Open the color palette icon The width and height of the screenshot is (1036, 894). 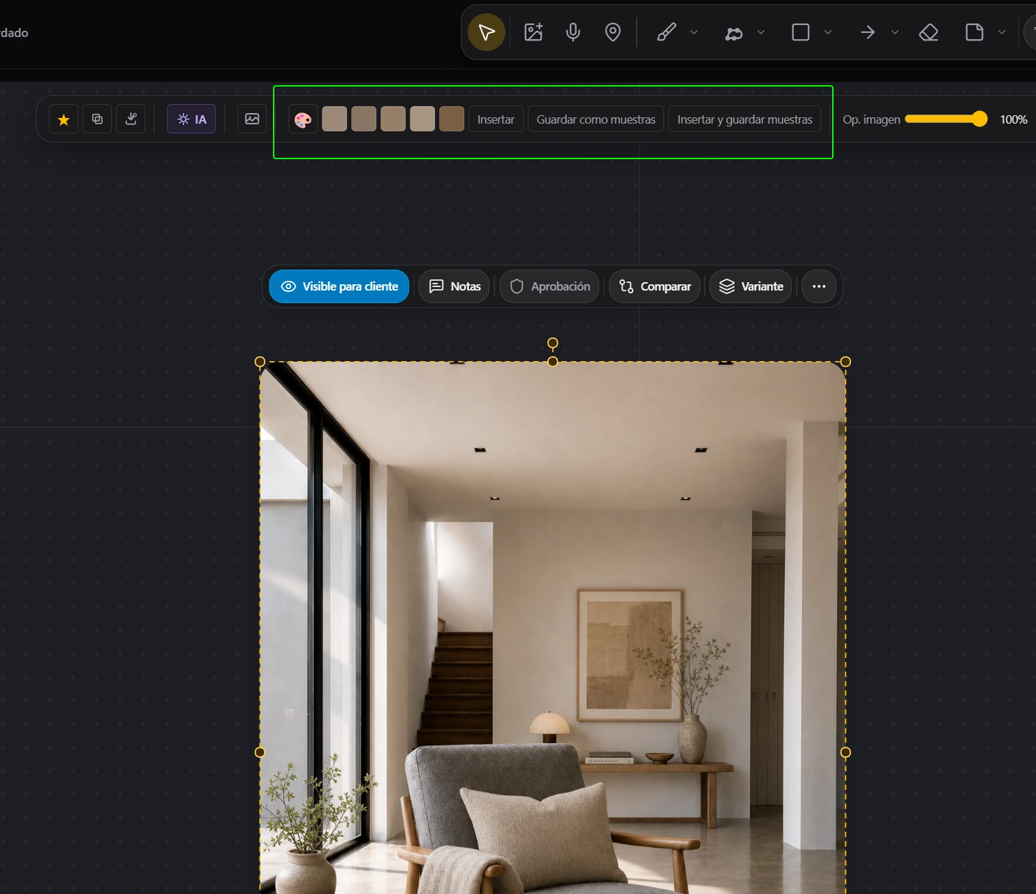click(x=303, y=119)
